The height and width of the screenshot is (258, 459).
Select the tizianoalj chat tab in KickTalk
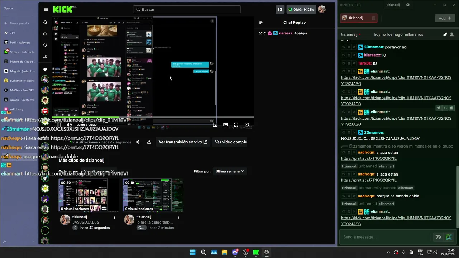tap(359, 18)
